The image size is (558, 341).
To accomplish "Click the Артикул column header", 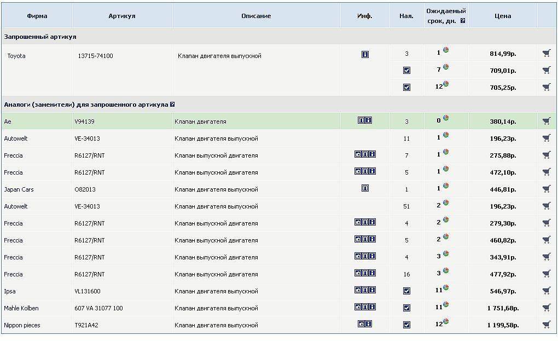I will click(x=122, y=16).
